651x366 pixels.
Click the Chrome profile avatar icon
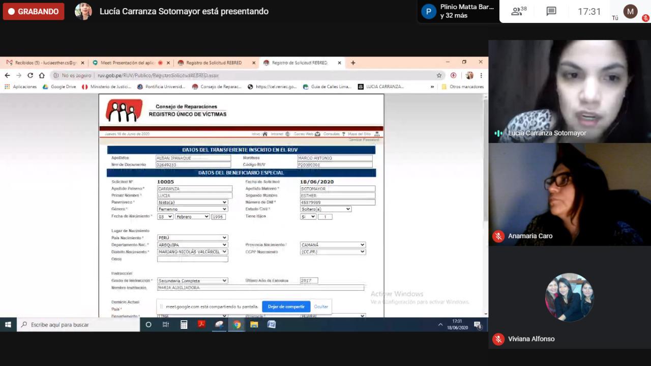pos(469,75)
